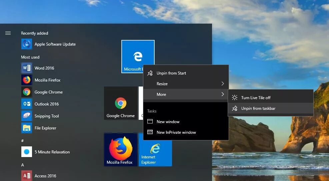This screenshot has width=329, height=181.
Task: Click the Access 2016 icon
Action: tap(27, 176)
